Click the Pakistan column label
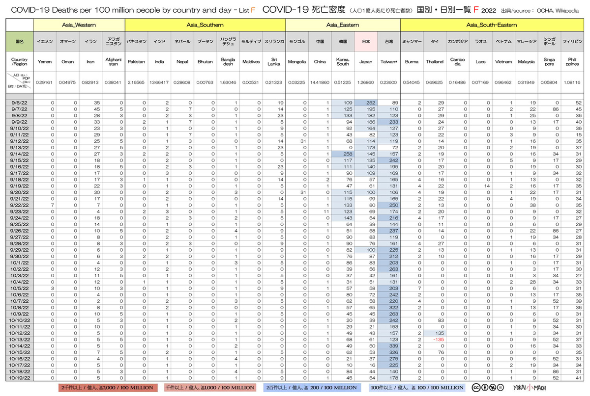Image resolution: width=590 pixels, height=396 pixels. tap(136, 62)
